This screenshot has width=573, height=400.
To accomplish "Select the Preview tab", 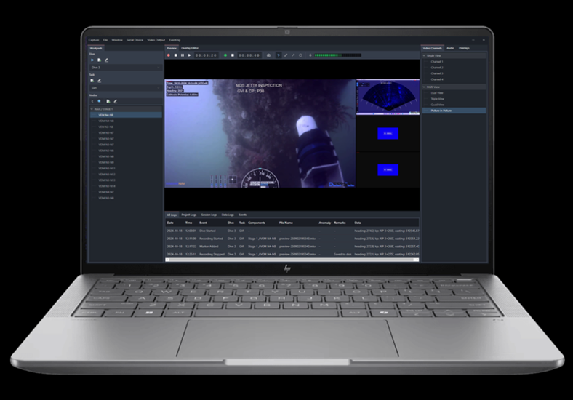I will coord(172,48).
